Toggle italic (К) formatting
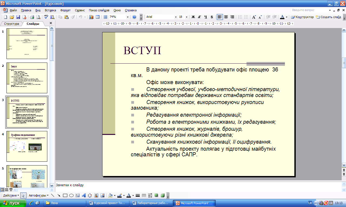 199,17
